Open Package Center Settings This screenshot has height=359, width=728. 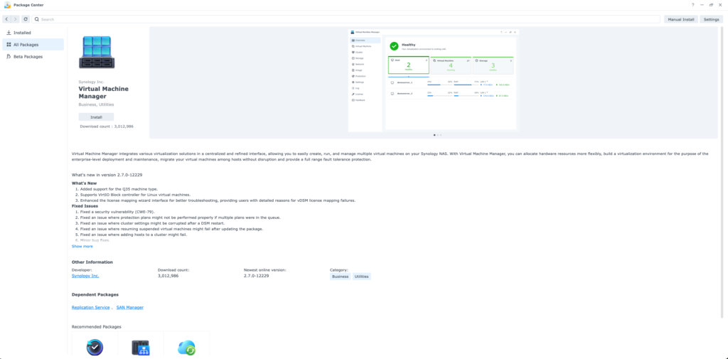tap(711, 19)
